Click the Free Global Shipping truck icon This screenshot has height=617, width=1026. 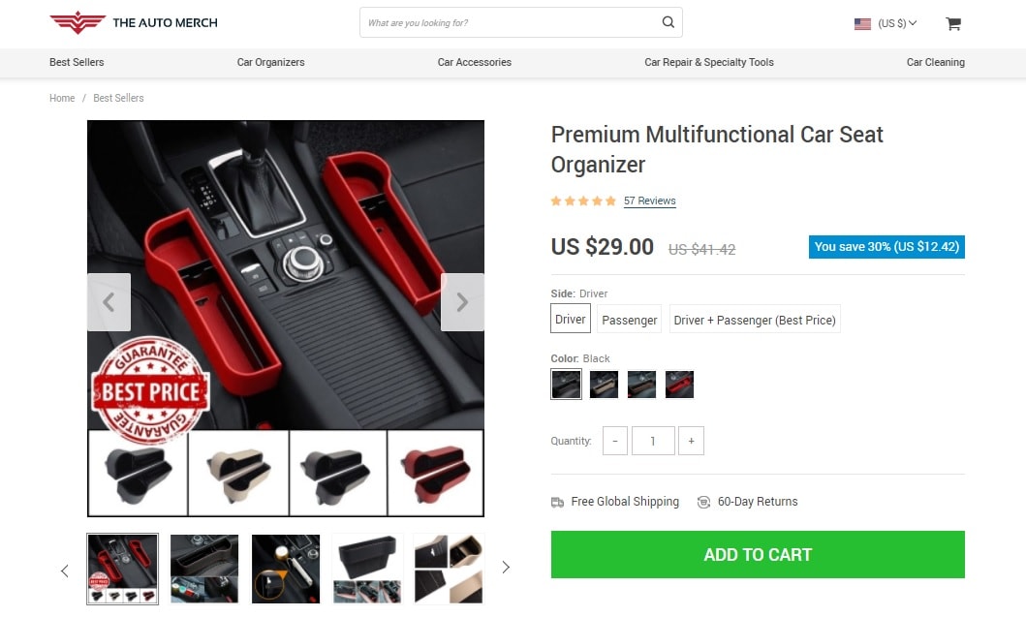[x=556, y=502]
